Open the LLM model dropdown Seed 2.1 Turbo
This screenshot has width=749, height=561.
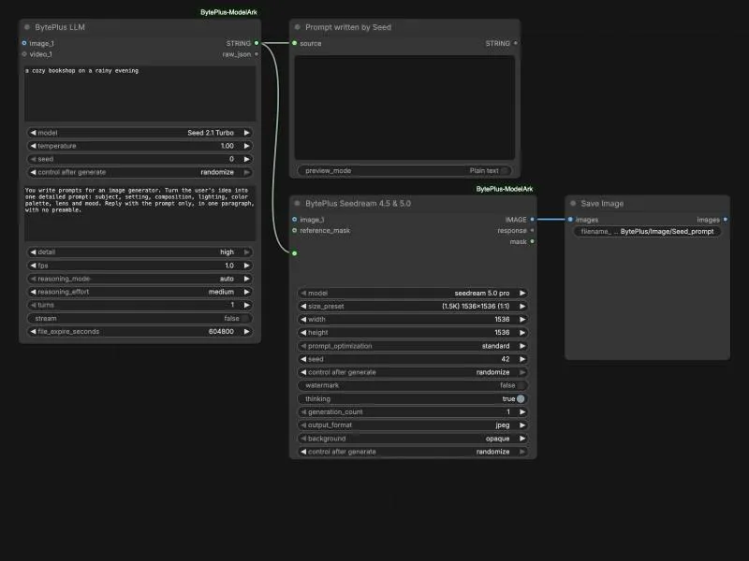click(140, 133)
